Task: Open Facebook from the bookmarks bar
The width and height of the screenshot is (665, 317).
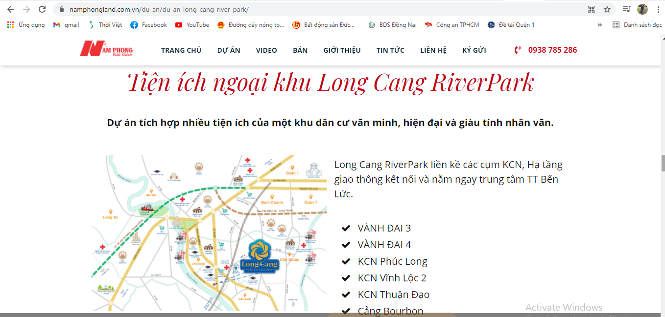Action: coord(148,24)
